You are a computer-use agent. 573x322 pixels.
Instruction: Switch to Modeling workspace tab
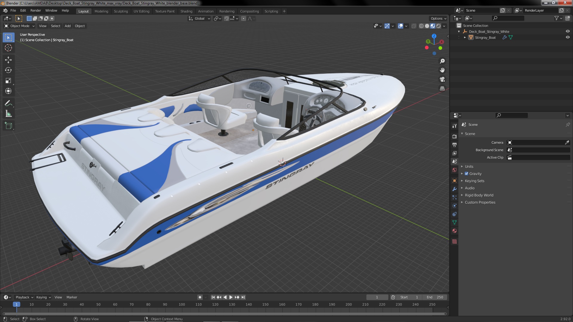pyautogui.click(x=101, y=11)
